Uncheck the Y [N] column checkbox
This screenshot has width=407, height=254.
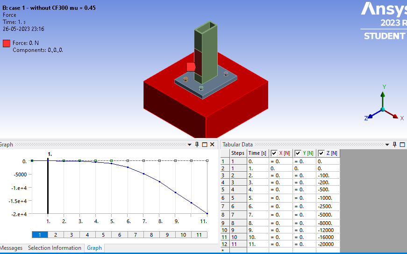(298, 153)
